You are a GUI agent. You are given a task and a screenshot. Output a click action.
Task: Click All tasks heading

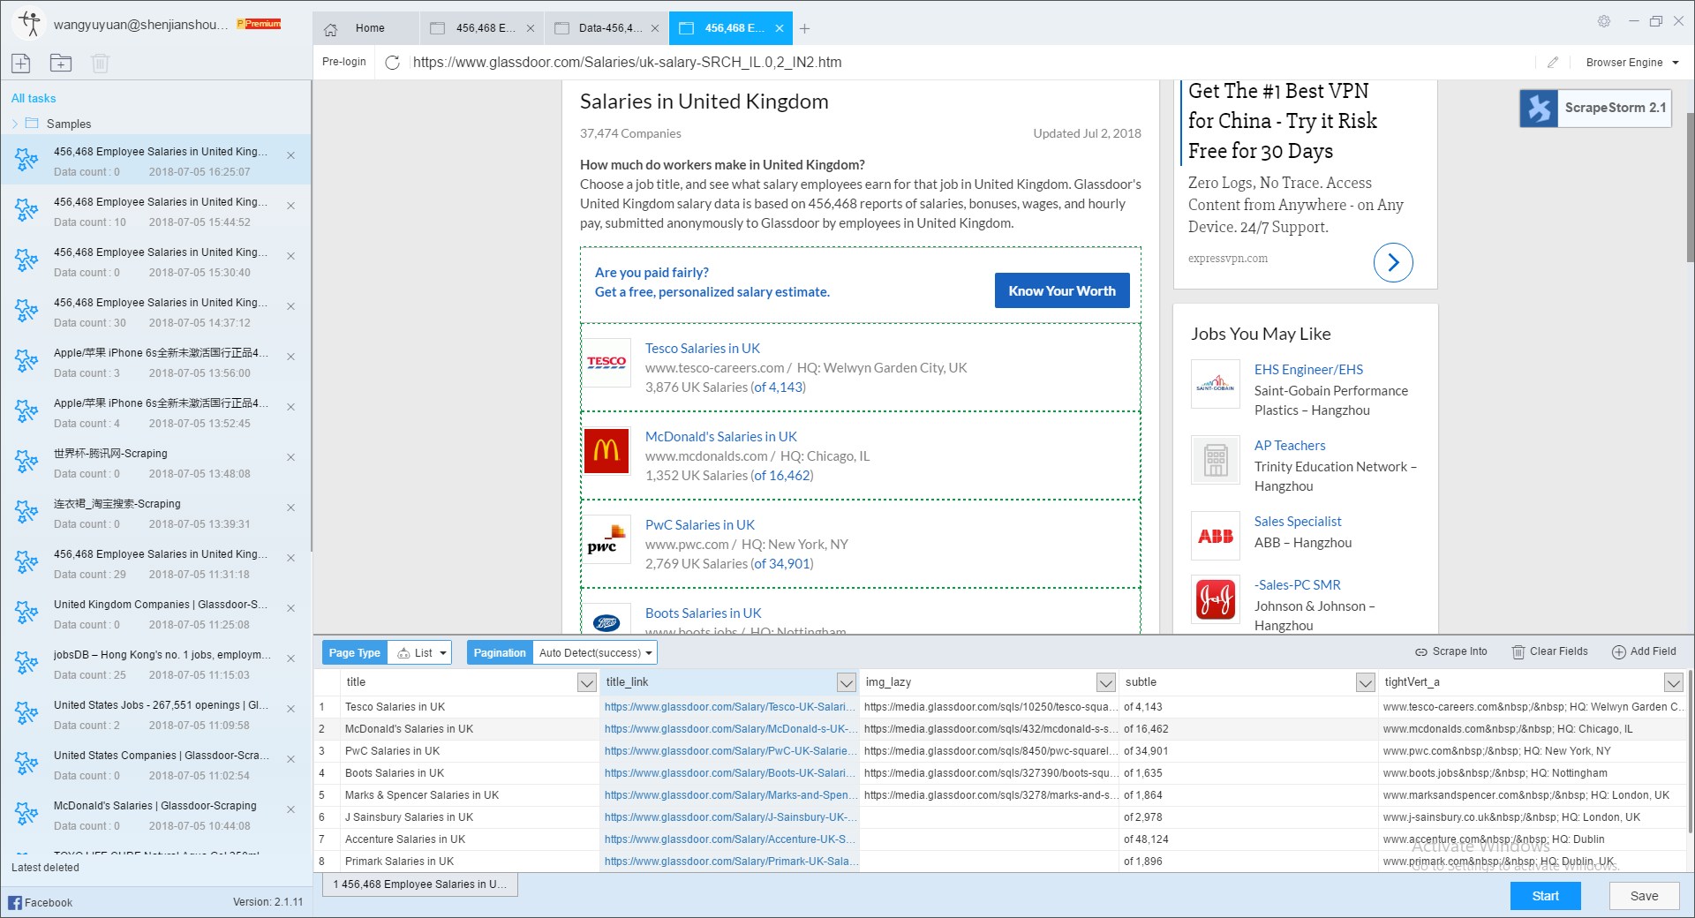pos(34,98)
